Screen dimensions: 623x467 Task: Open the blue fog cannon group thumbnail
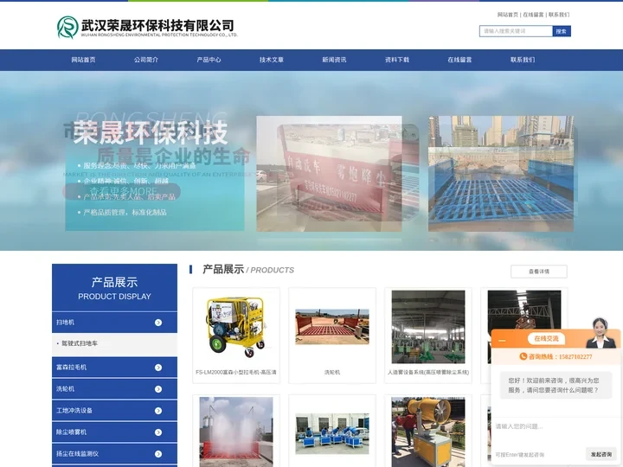tap(332, 433)
